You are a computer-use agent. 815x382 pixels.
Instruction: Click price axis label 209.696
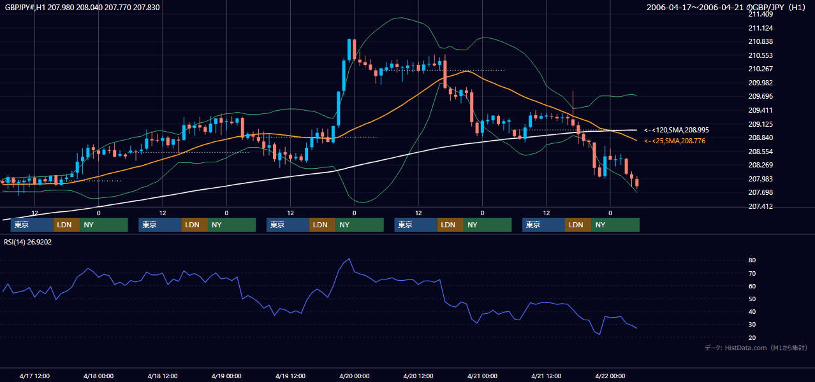coord(761,96)
